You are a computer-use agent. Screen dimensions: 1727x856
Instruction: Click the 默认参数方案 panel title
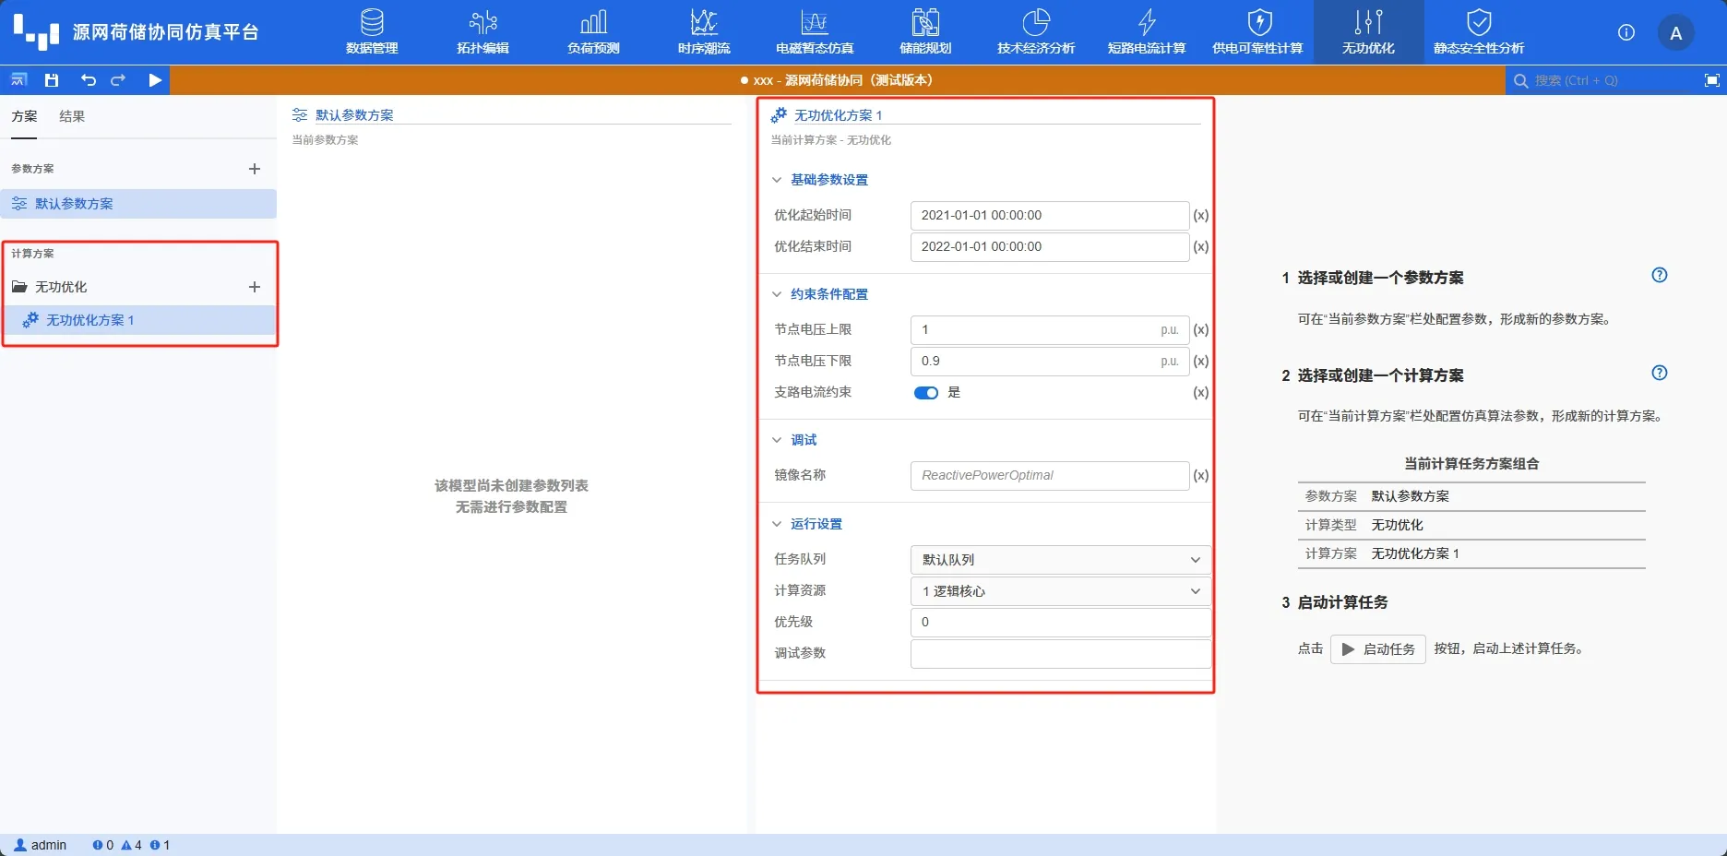(x=354, y=115)
